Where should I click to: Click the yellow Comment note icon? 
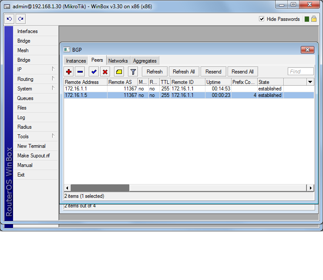(x=119, y=72)
